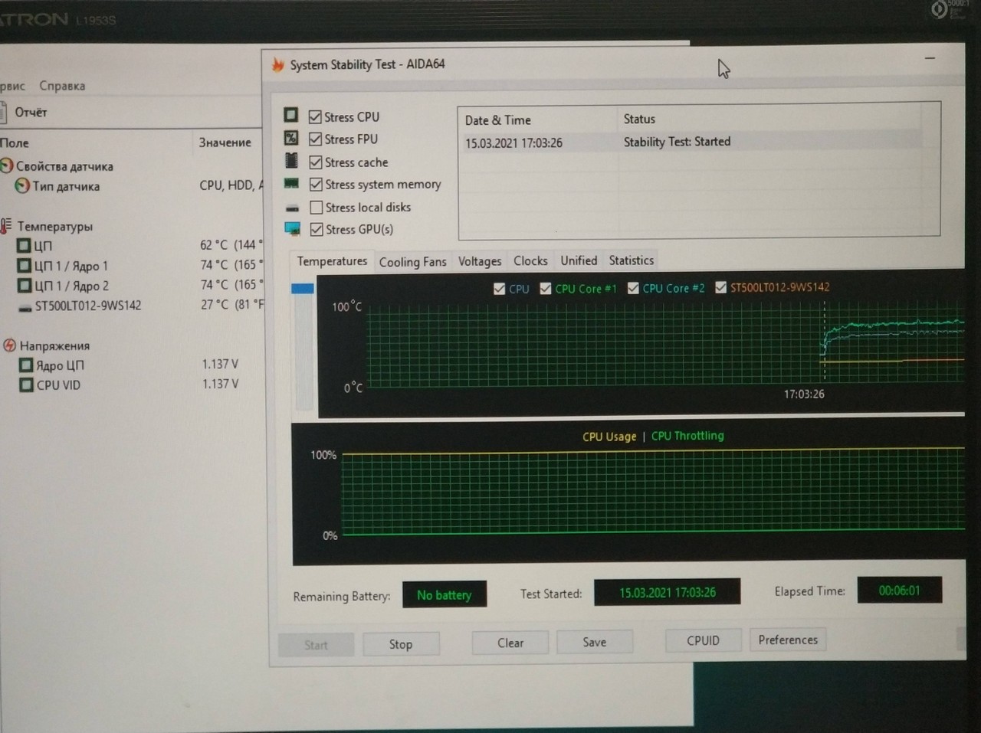Uncheck the Stress GPU(s) checkbox

tap(316, 229)
